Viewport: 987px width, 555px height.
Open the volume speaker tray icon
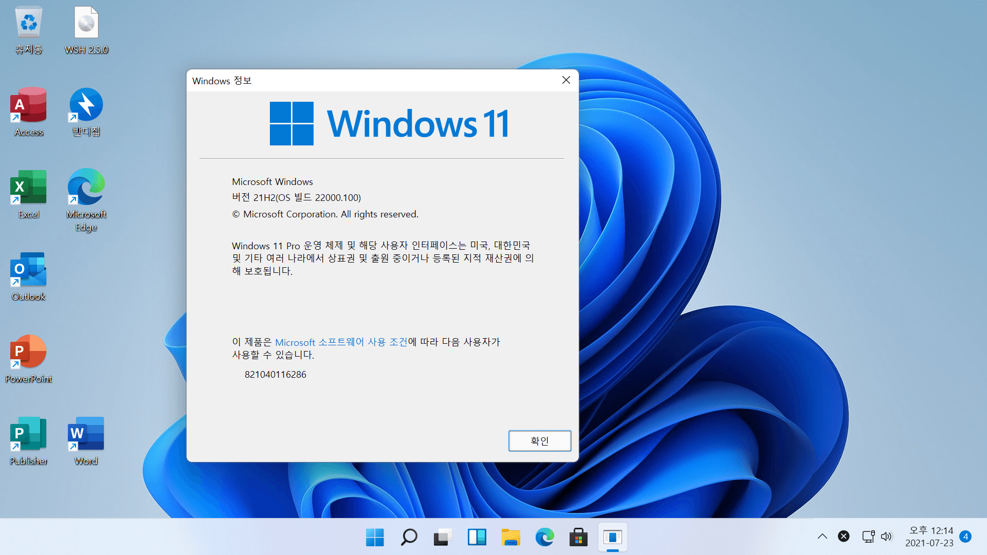pyautogui.click(x=886, y=536)
